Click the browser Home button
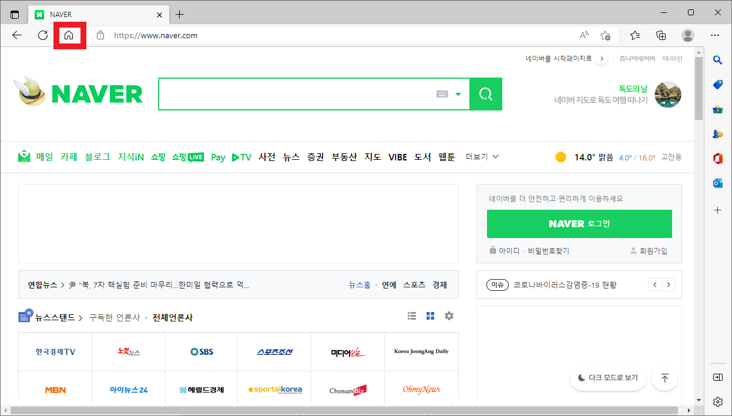732x416 pixels. 69,35
